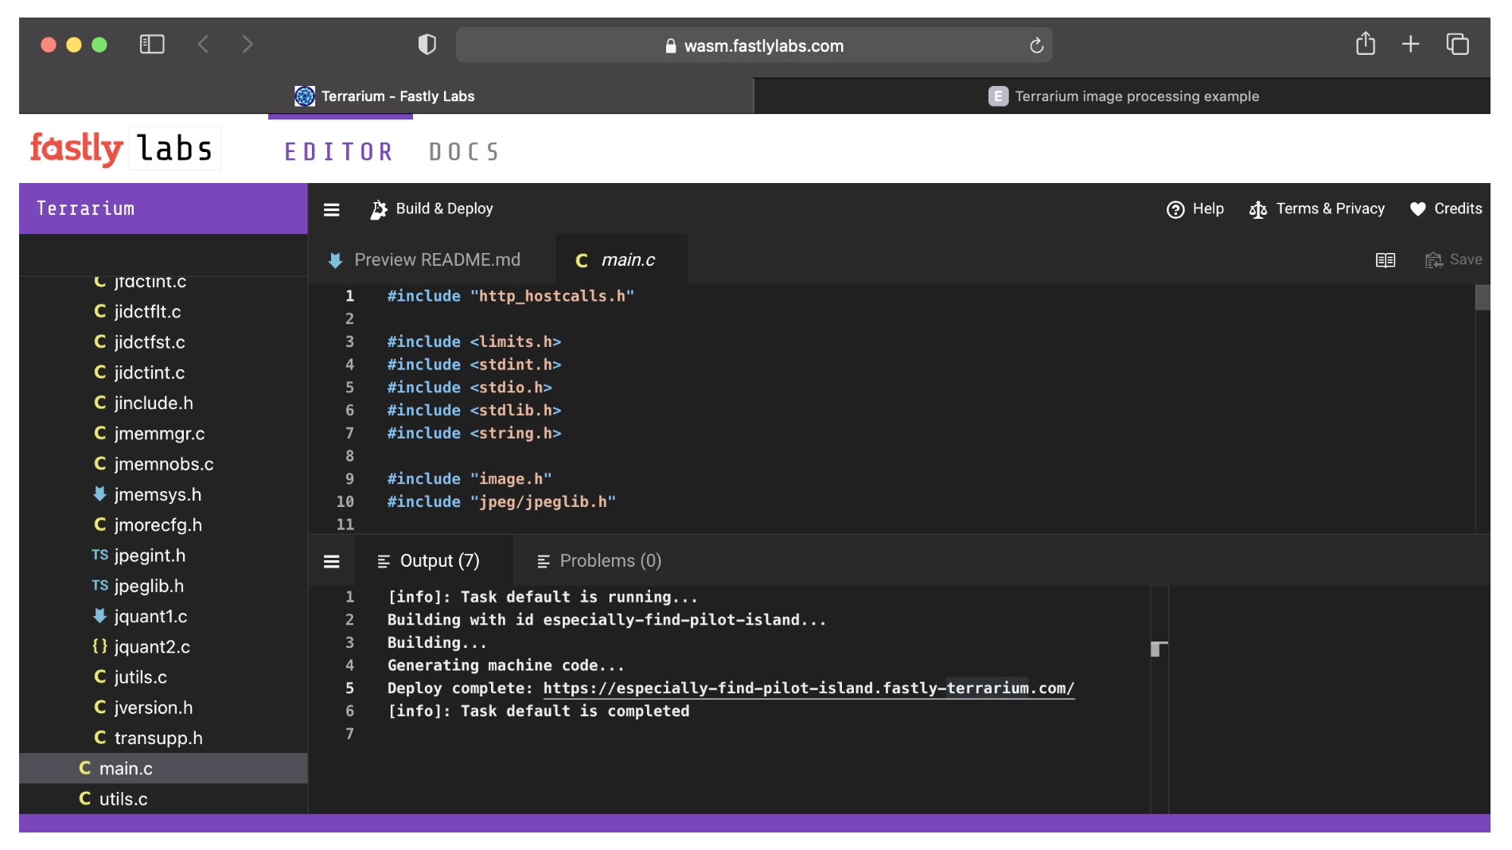Go back with browser back arrow
This screenshot has width=1512, height=850.
204,45
